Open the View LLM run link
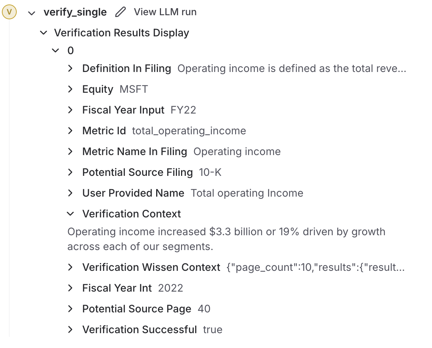Screen dimensions: 432x348 click(165, 12)
